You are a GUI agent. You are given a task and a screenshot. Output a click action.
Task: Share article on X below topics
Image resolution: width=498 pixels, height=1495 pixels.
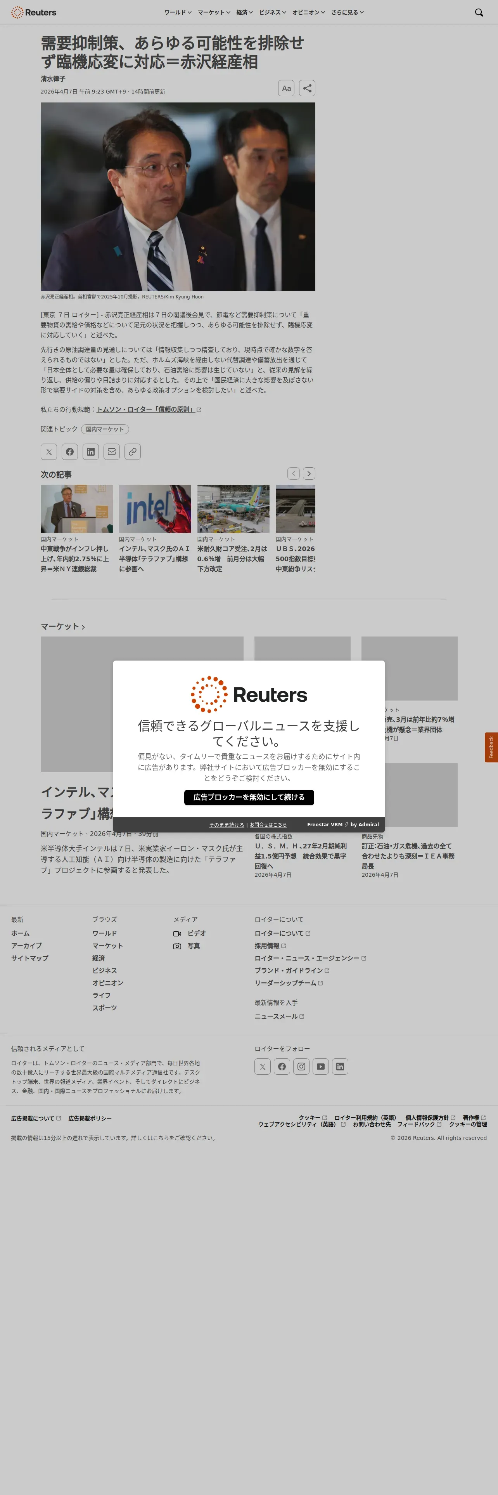[x=49, y=451]
